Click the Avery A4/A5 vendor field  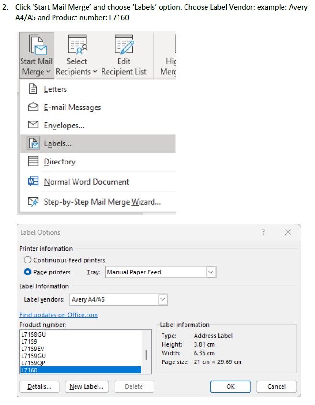(x=119, y=299)
